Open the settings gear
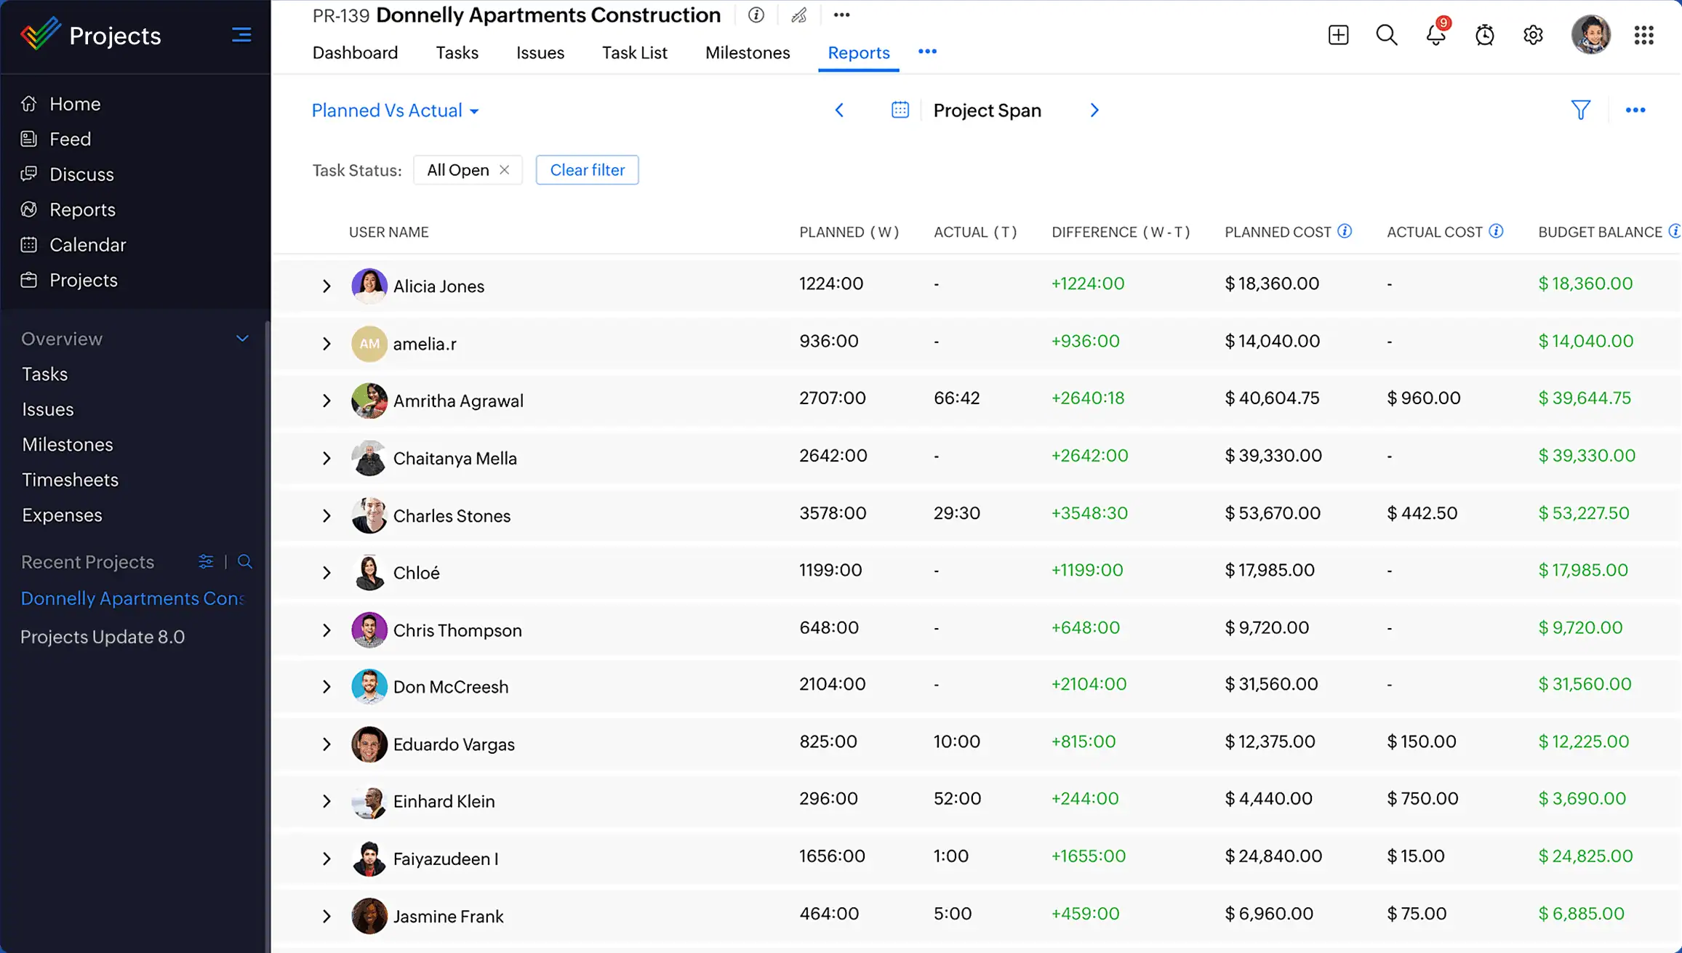The height and width of the screenshot is (953, 1682). pyautogui.click(x=1533, y=34)
